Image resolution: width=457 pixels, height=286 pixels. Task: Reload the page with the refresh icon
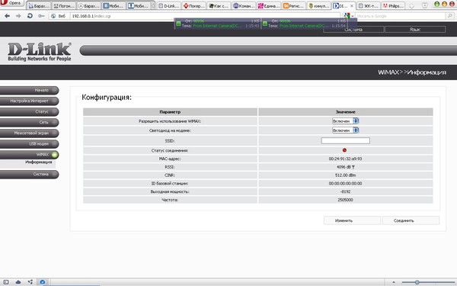[30, 16]
